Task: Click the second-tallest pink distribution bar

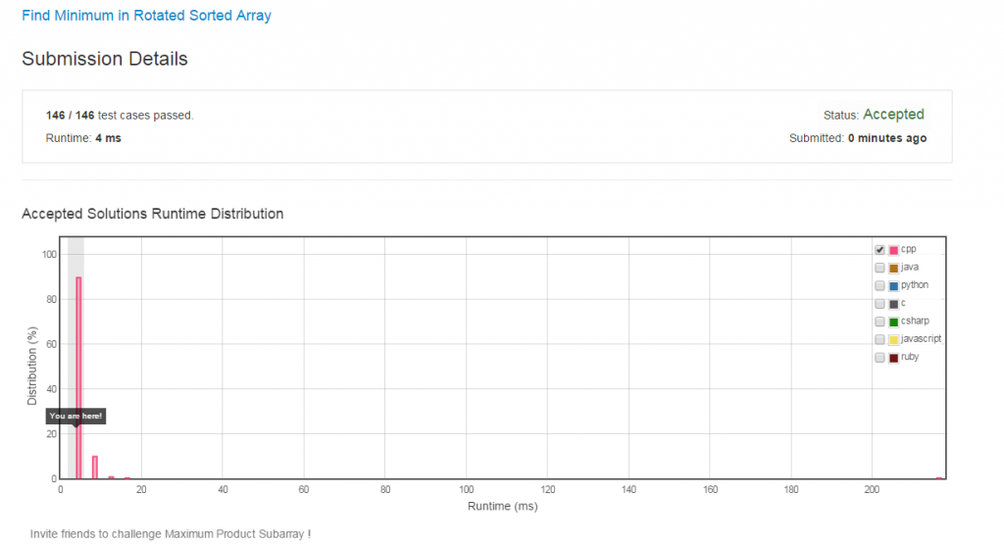Action: tap(95, 468)
